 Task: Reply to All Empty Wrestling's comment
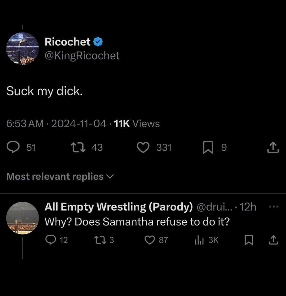pyautogui.click(x=51, y=240)
